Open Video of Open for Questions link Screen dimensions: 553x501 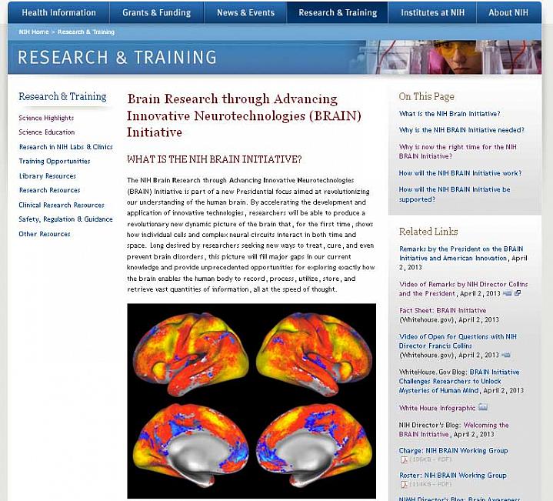[458, 341]
